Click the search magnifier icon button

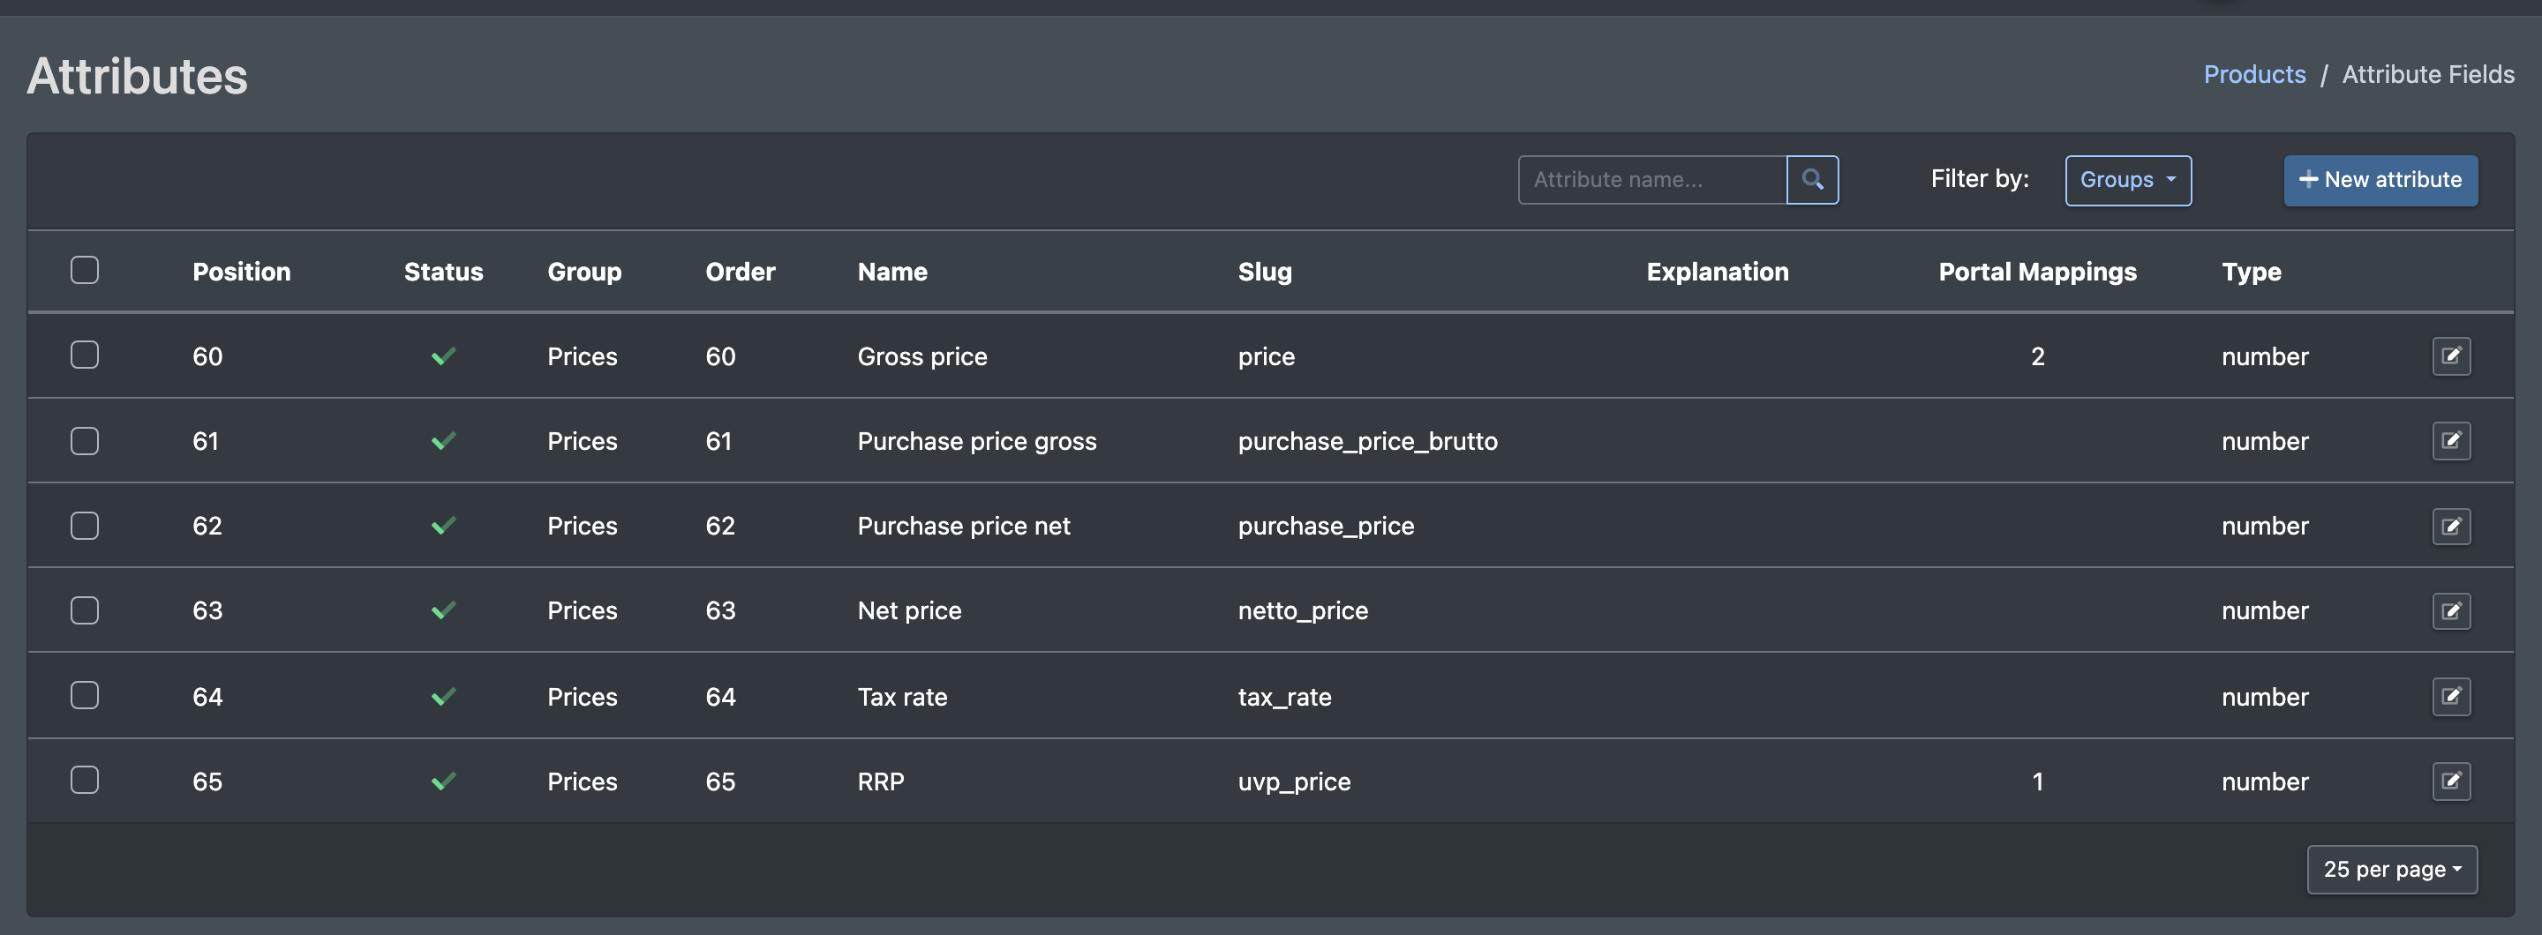[1812, 180]
